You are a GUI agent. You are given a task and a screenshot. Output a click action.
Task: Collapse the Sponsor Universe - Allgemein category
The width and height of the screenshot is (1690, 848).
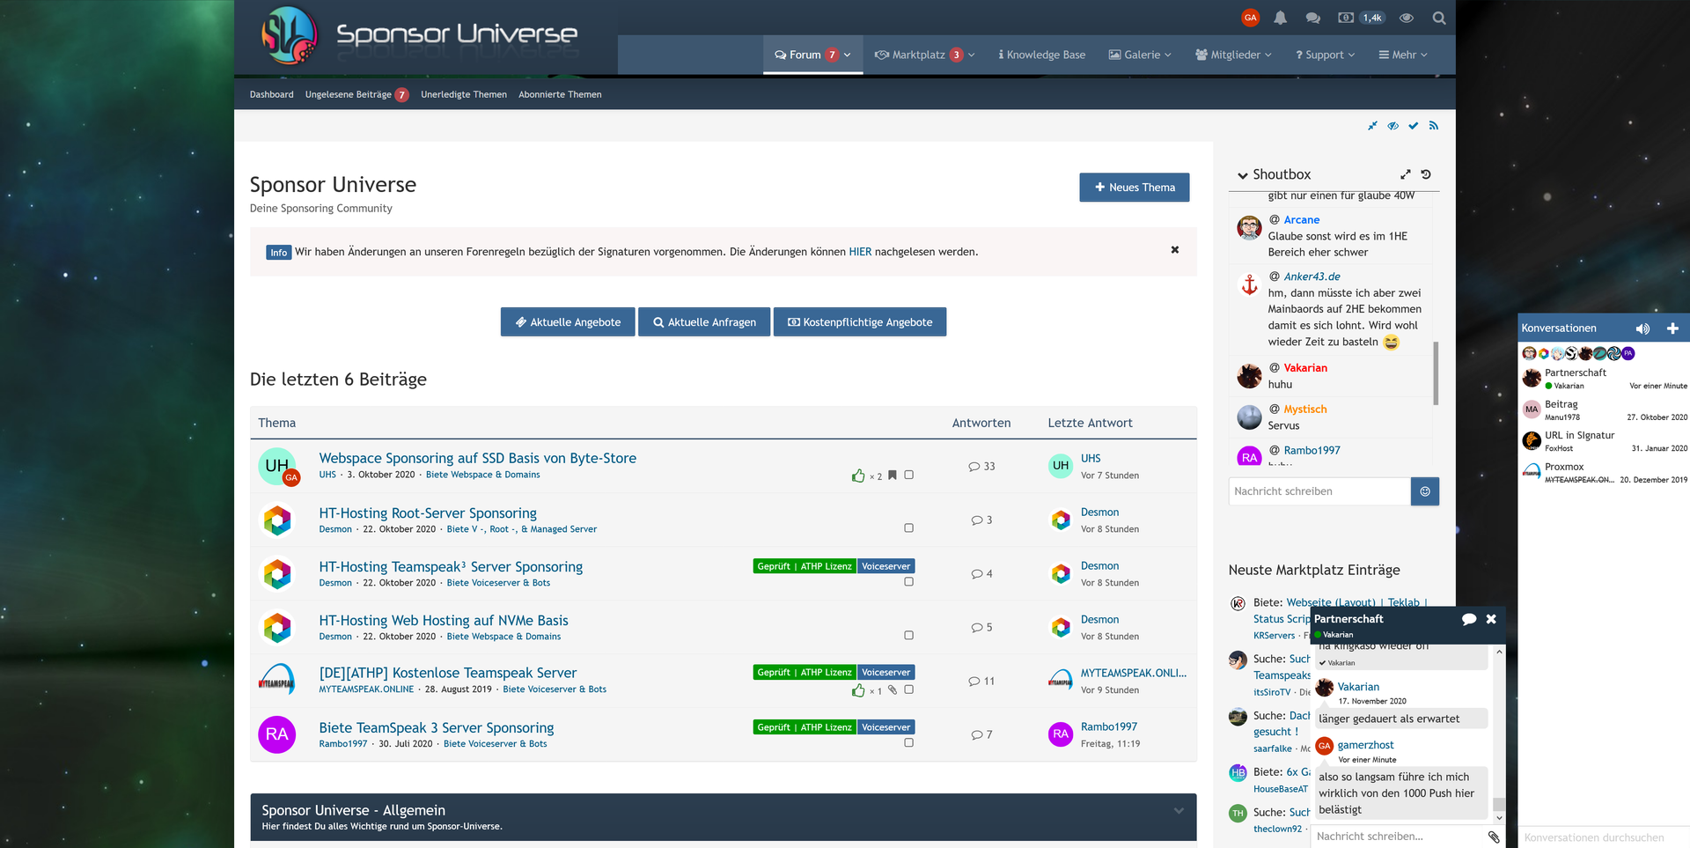1178,811
